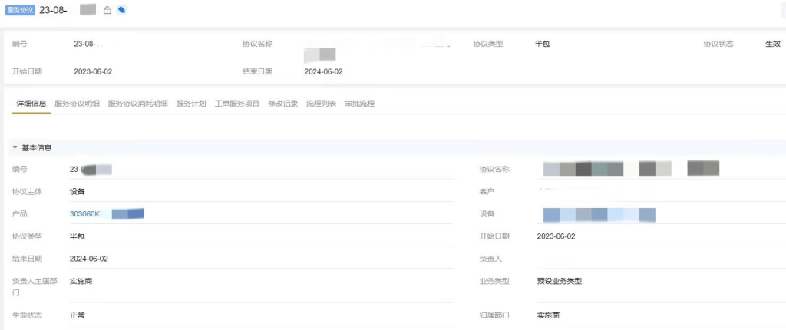Click the 预设业务类型 value

tap(559, 281)
